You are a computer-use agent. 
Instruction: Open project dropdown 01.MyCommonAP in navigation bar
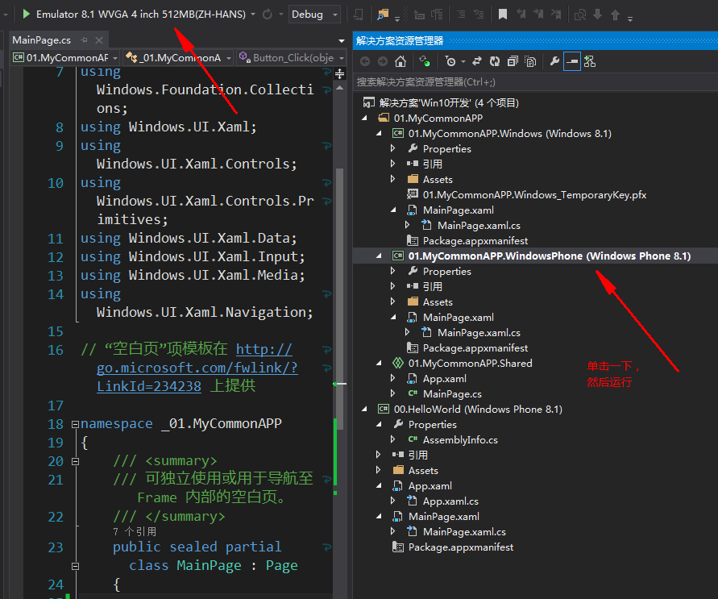(x=65, y=58)
